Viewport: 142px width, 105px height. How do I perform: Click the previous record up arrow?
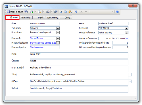click(82, 12)
